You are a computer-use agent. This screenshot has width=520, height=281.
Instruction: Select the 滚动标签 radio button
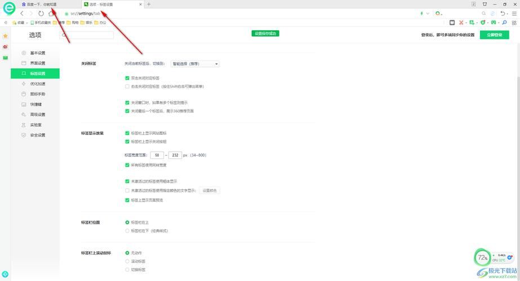(x=127, y=261)
